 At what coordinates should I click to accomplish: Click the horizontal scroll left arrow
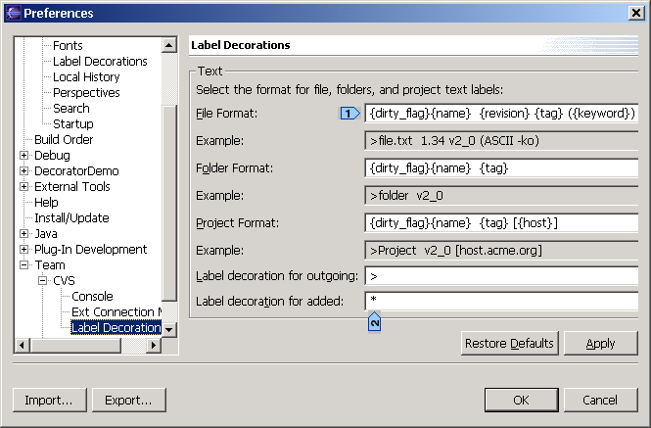[22, 345]
